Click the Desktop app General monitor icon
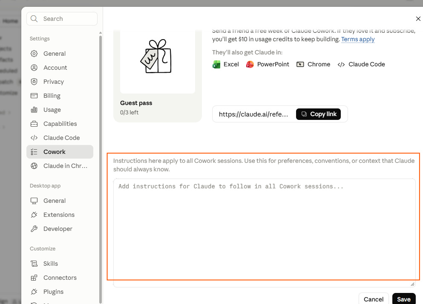 (x=34, y=201)
